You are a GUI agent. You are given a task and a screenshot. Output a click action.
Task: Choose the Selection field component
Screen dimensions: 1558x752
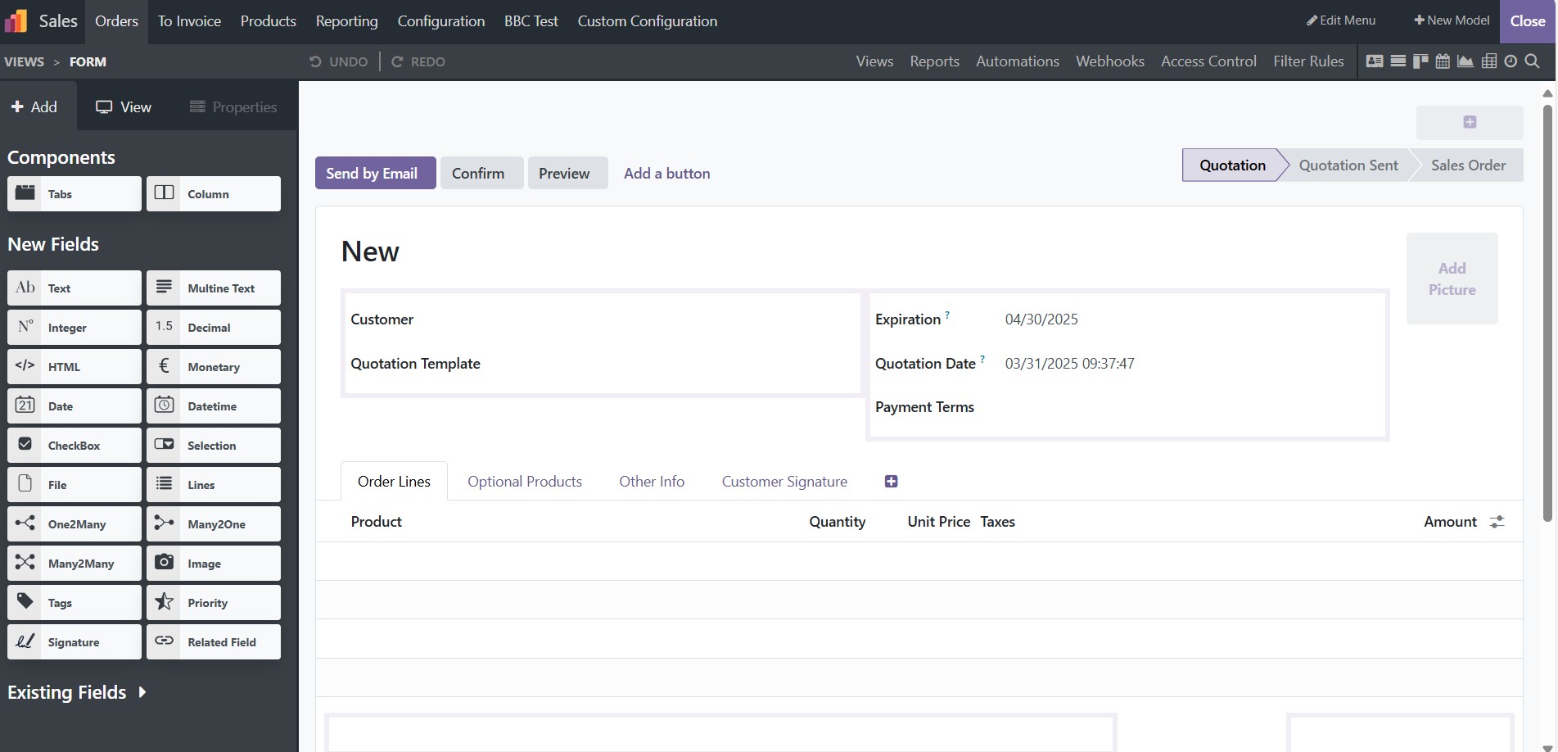[x=213, y=445]
